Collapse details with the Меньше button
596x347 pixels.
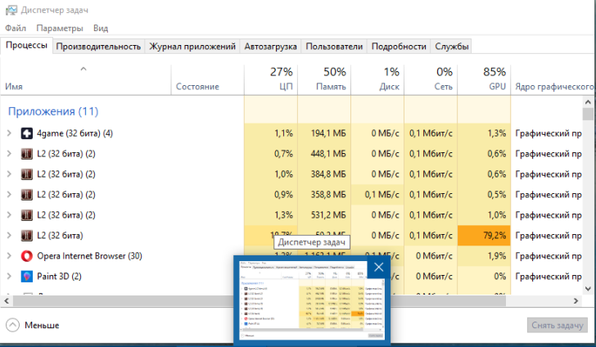(33, 325)
